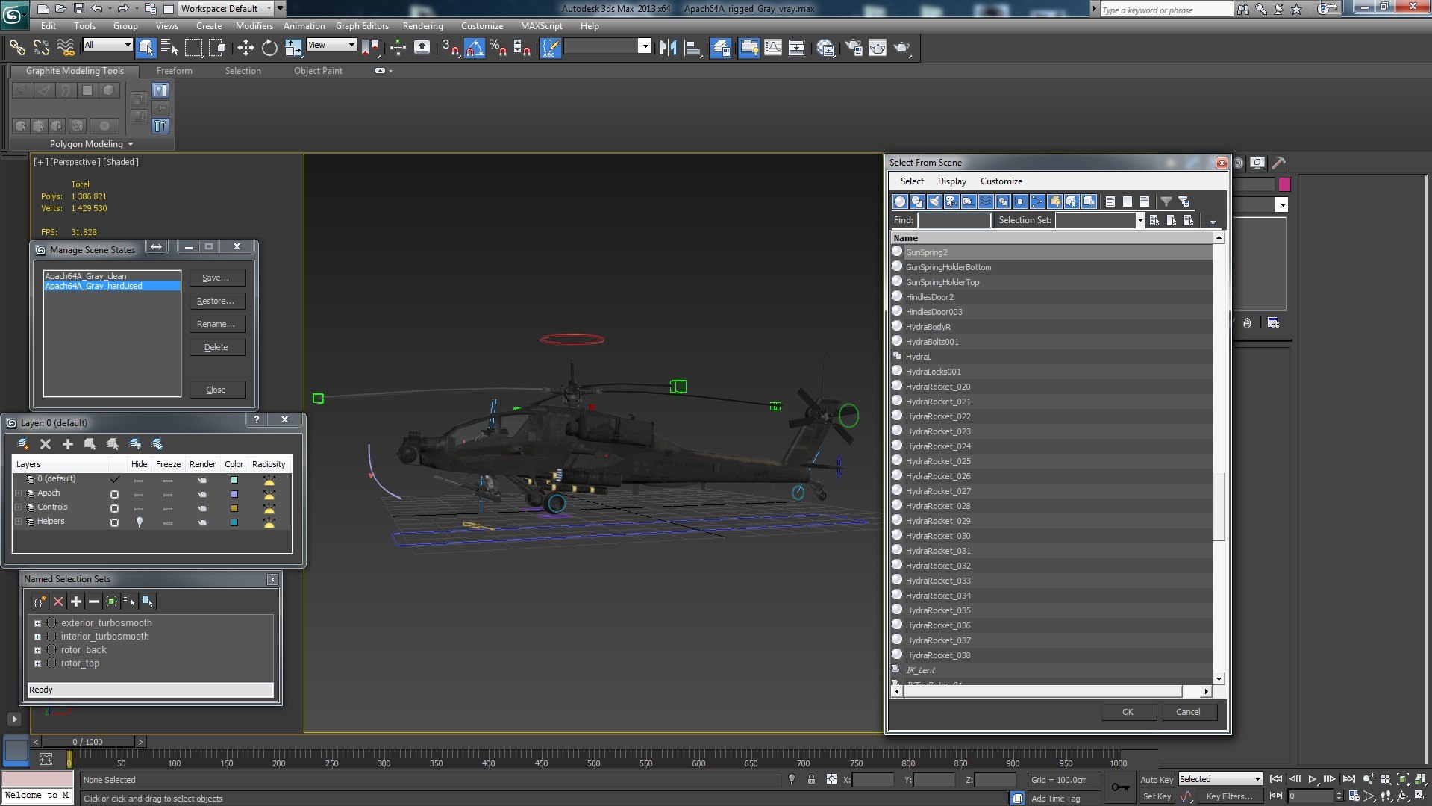Open the Workspace Default dropdown

point(269,9)
